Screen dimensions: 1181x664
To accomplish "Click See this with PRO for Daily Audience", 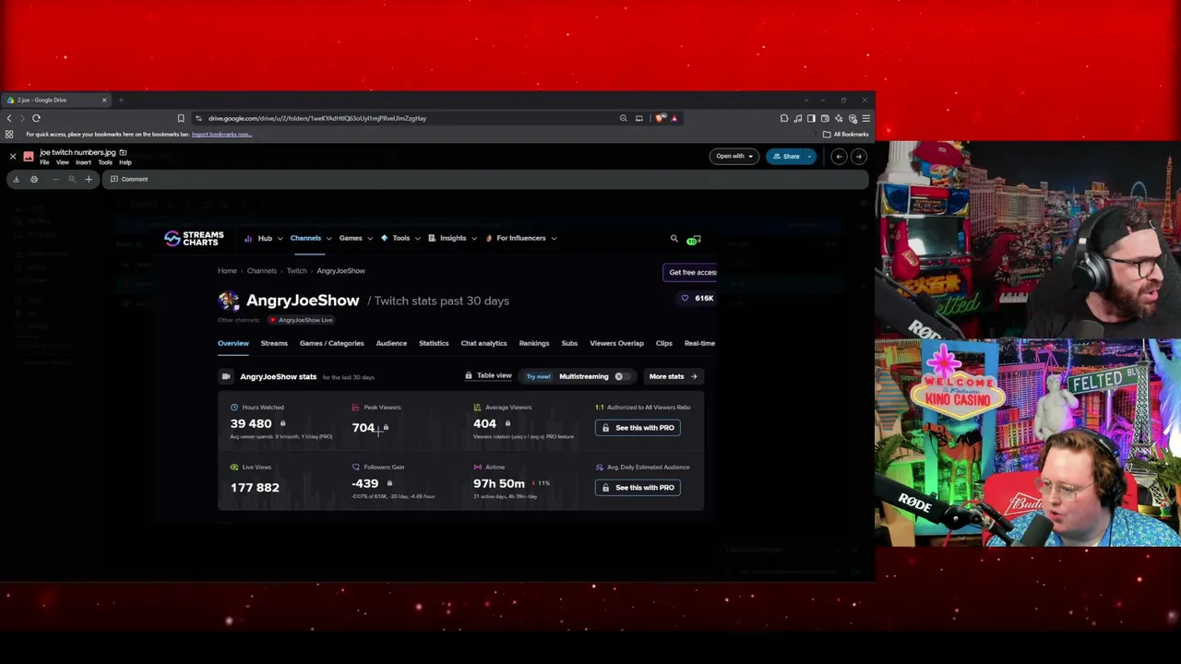I will (x=638, y=488).
